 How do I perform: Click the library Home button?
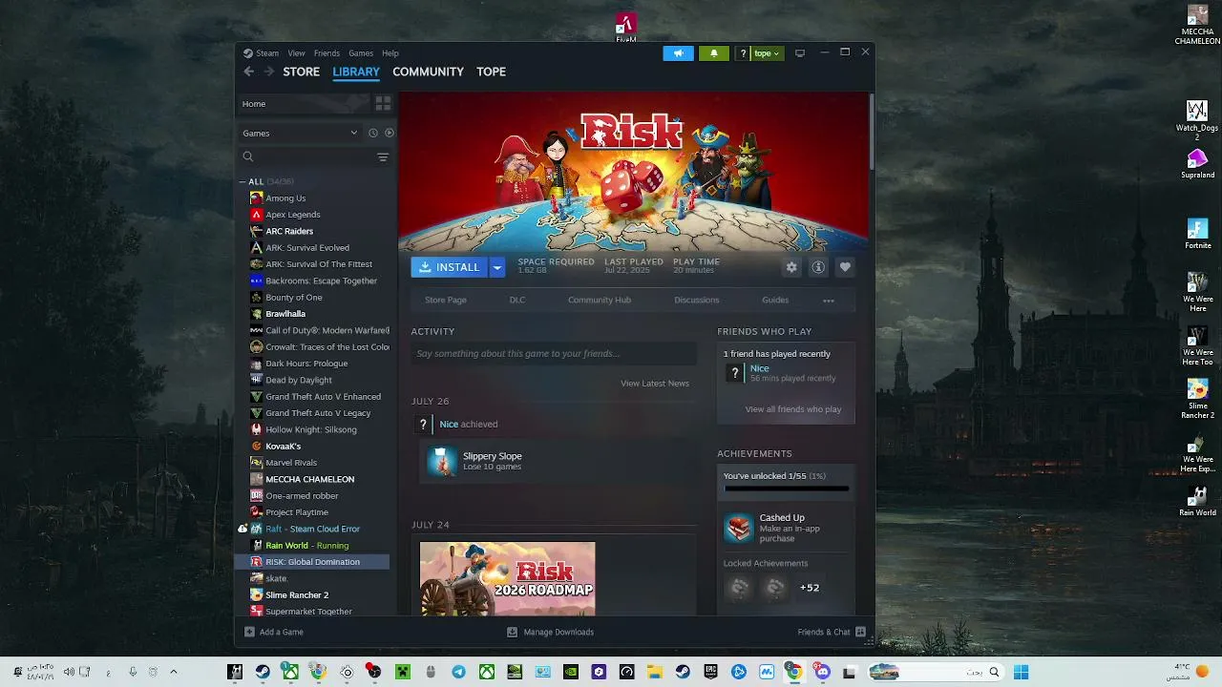[303, 103]
